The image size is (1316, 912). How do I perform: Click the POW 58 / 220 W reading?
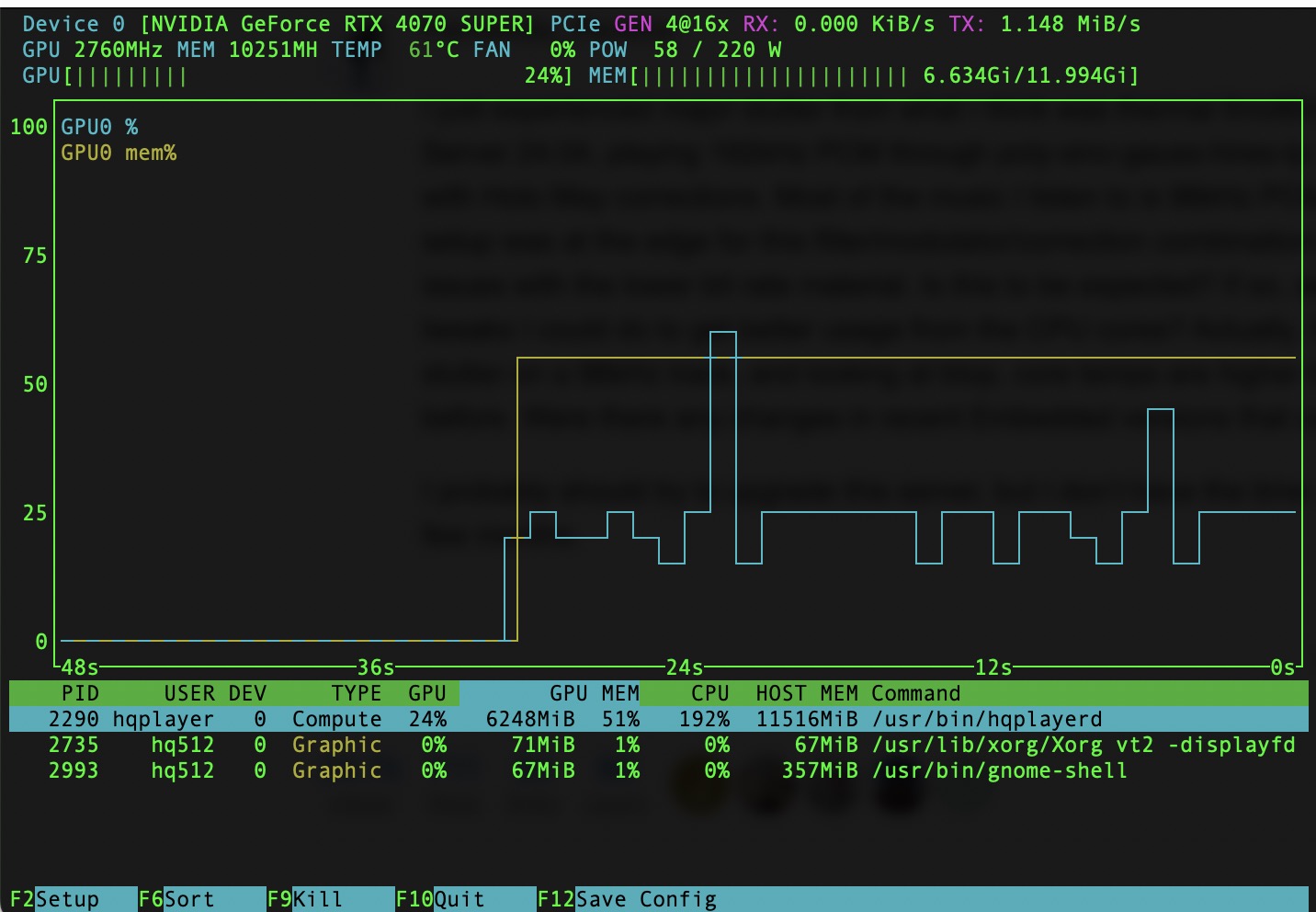click(685, 50)
